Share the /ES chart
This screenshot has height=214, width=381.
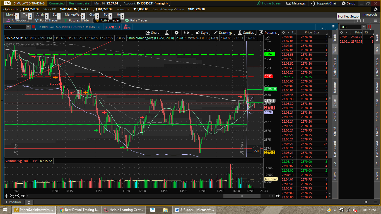(x=153, y=33)
